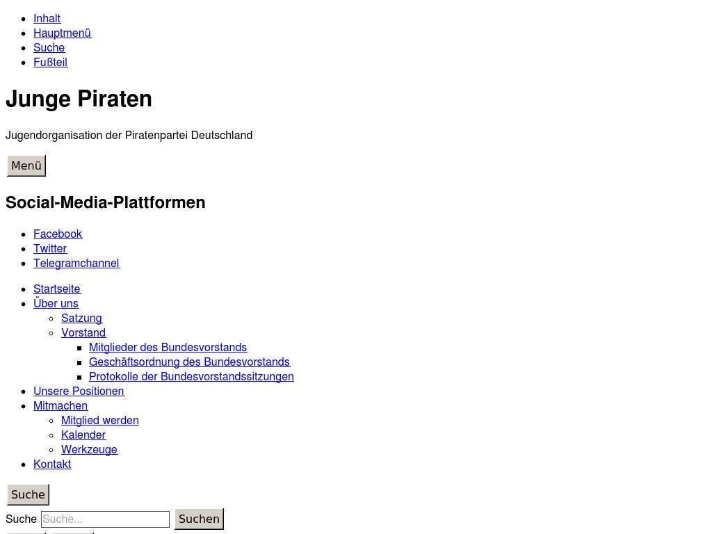Toggle the Menü button
712x534 pixels.
click(x=26, y=165)
